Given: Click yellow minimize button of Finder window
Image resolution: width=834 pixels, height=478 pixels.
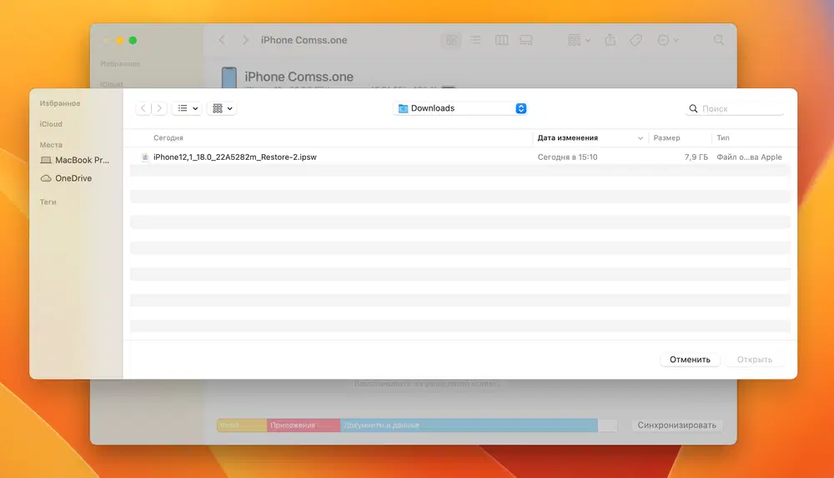Looking at the screenshot, I should click(120, 40).
